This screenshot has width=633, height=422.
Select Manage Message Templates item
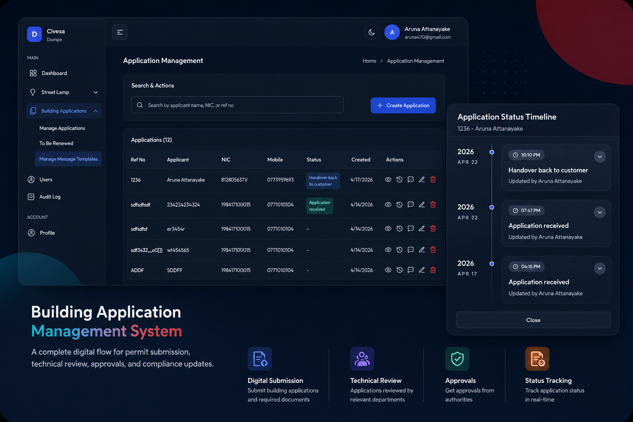click(68, 159)
